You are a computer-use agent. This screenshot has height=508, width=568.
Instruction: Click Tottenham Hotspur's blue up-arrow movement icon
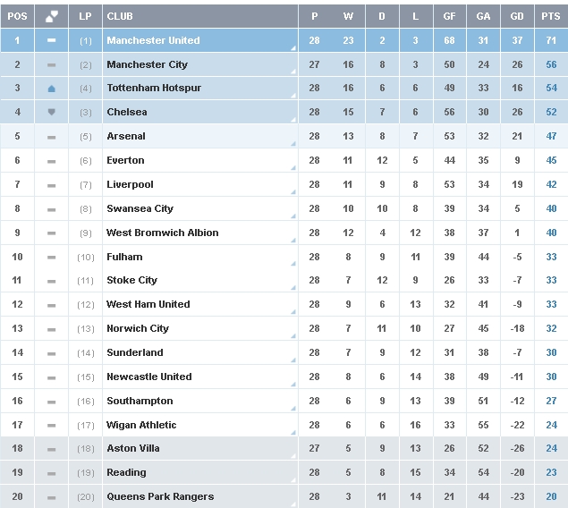[52, 89]
